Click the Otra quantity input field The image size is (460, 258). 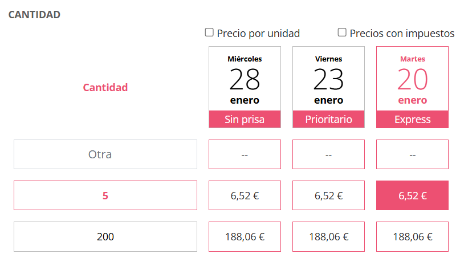105,154
